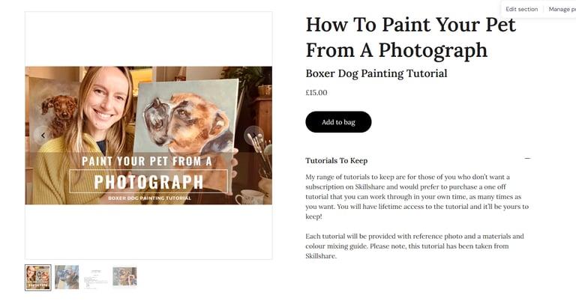Image resolution: width=576 pixels, height=304 pixels.
Task: Collapse the Tutorials To Keep section via minus icon
Action: (x=527, y=159)
